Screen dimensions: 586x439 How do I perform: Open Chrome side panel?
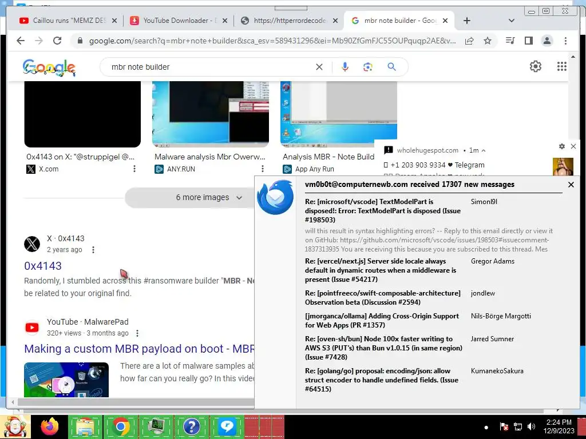(528, 41)
